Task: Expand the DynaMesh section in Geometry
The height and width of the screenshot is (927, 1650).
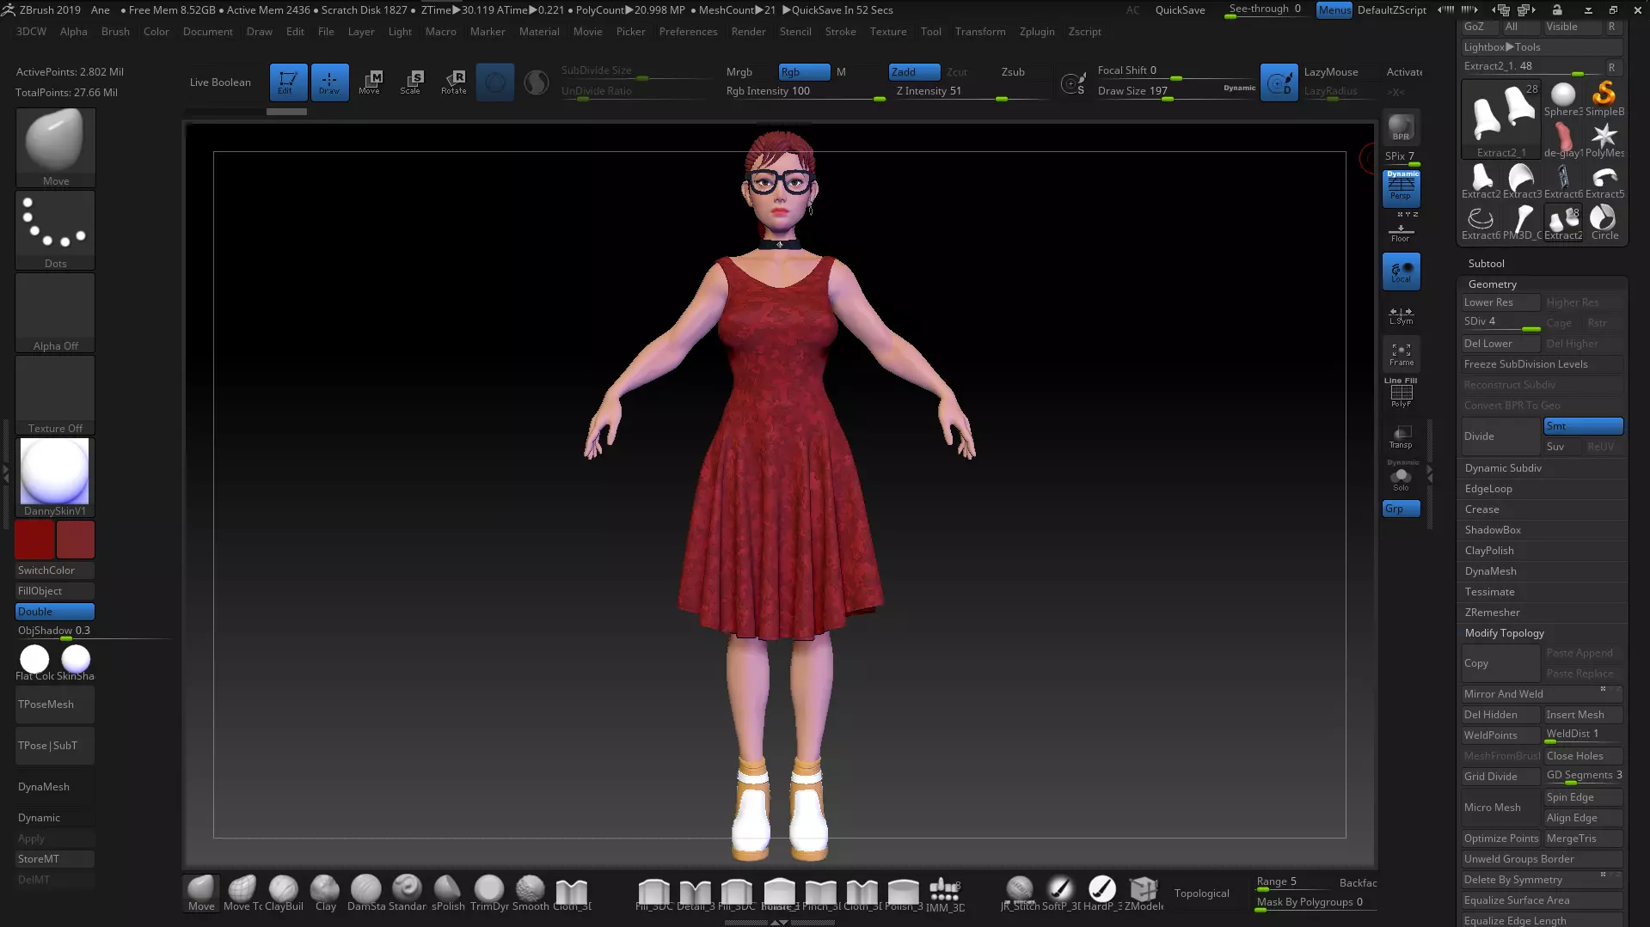Action: point(1491,571)
